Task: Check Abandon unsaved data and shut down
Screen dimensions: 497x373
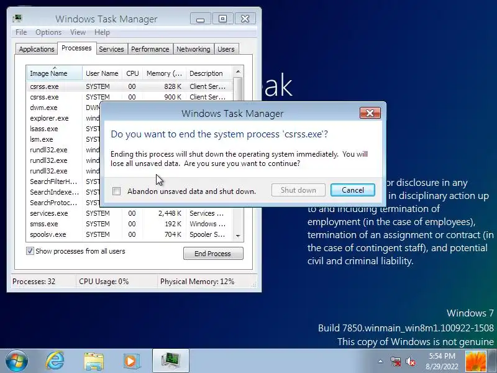Action: (117, 191)
